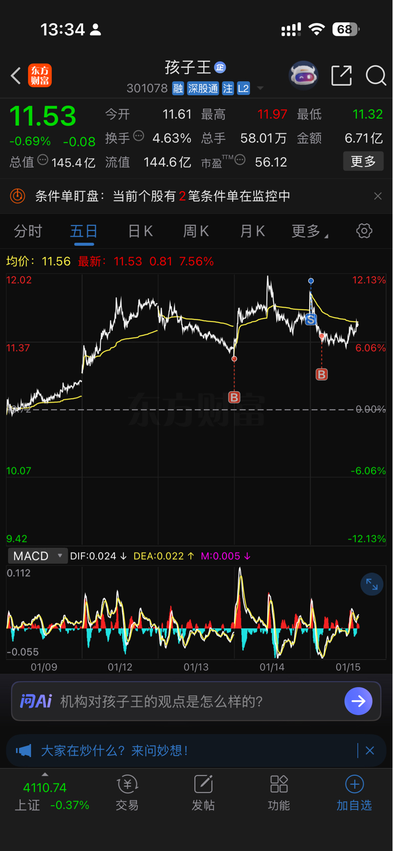Close the 大家在炒什么 banner
The height and width of the screenshot is (851, 393).
(370, 750)
